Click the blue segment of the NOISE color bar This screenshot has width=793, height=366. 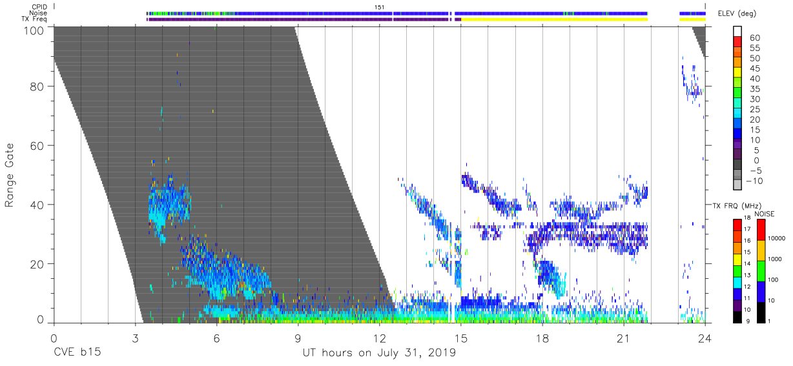point(761,291)
